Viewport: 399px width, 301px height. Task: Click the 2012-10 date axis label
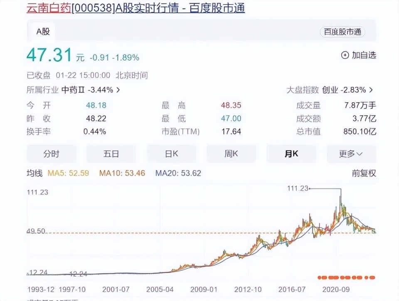[248, 289]
